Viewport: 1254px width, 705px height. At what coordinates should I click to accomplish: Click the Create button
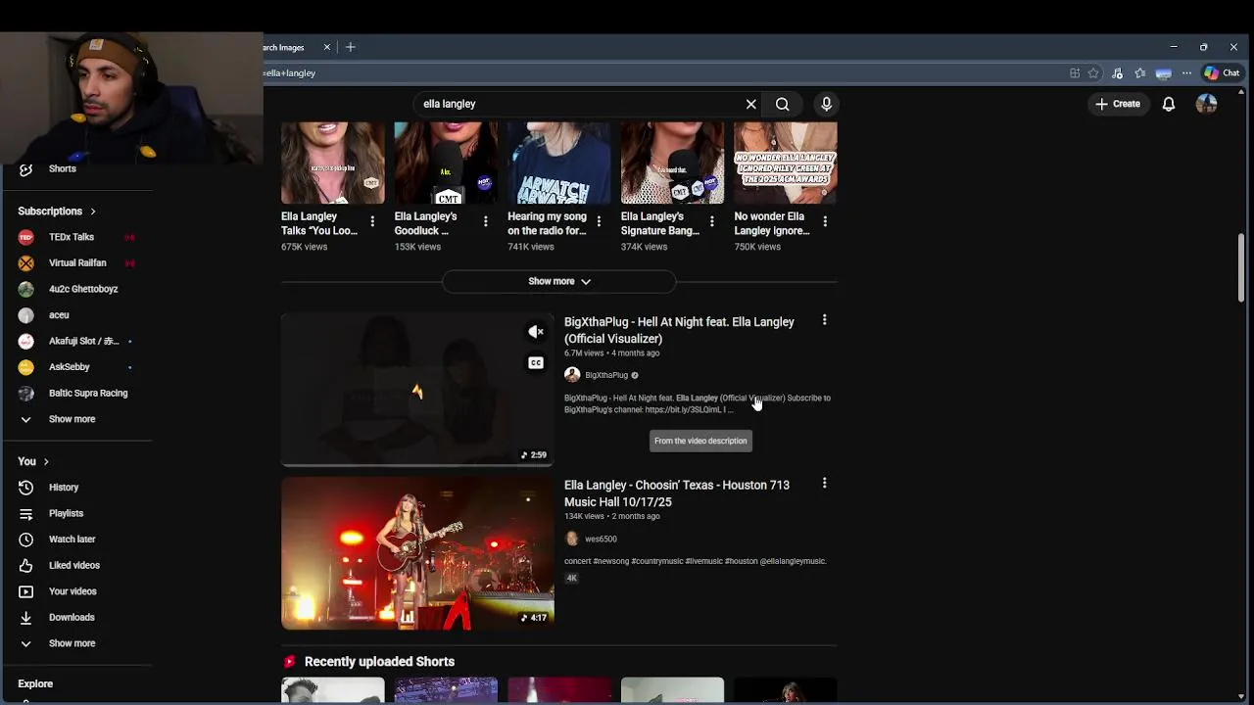click(x=1118, y=104)
